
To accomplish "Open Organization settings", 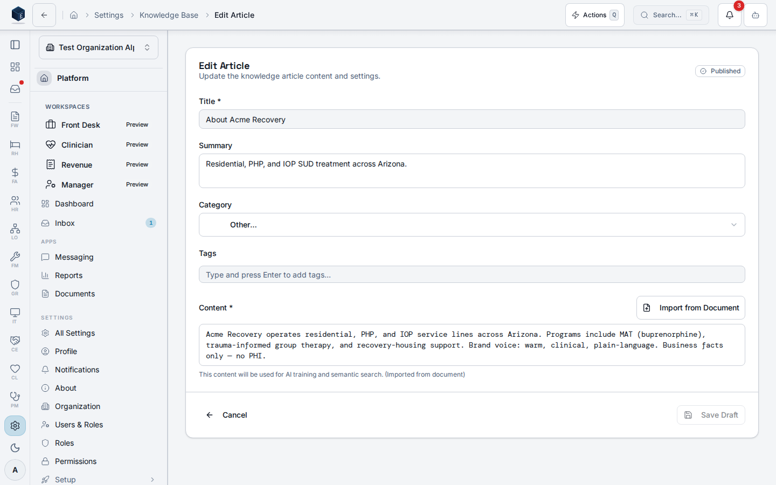I will click(x=99, y=406).
